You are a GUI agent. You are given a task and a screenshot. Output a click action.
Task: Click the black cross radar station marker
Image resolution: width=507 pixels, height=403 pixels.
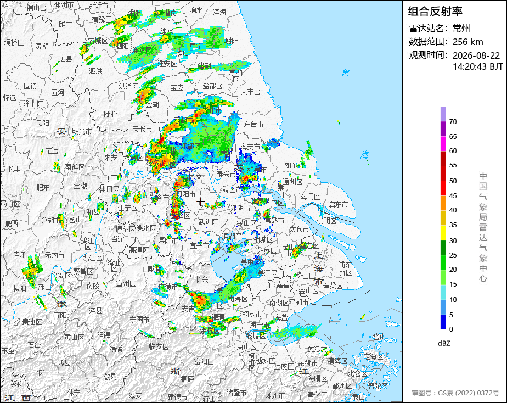click(x=200, y=202)
